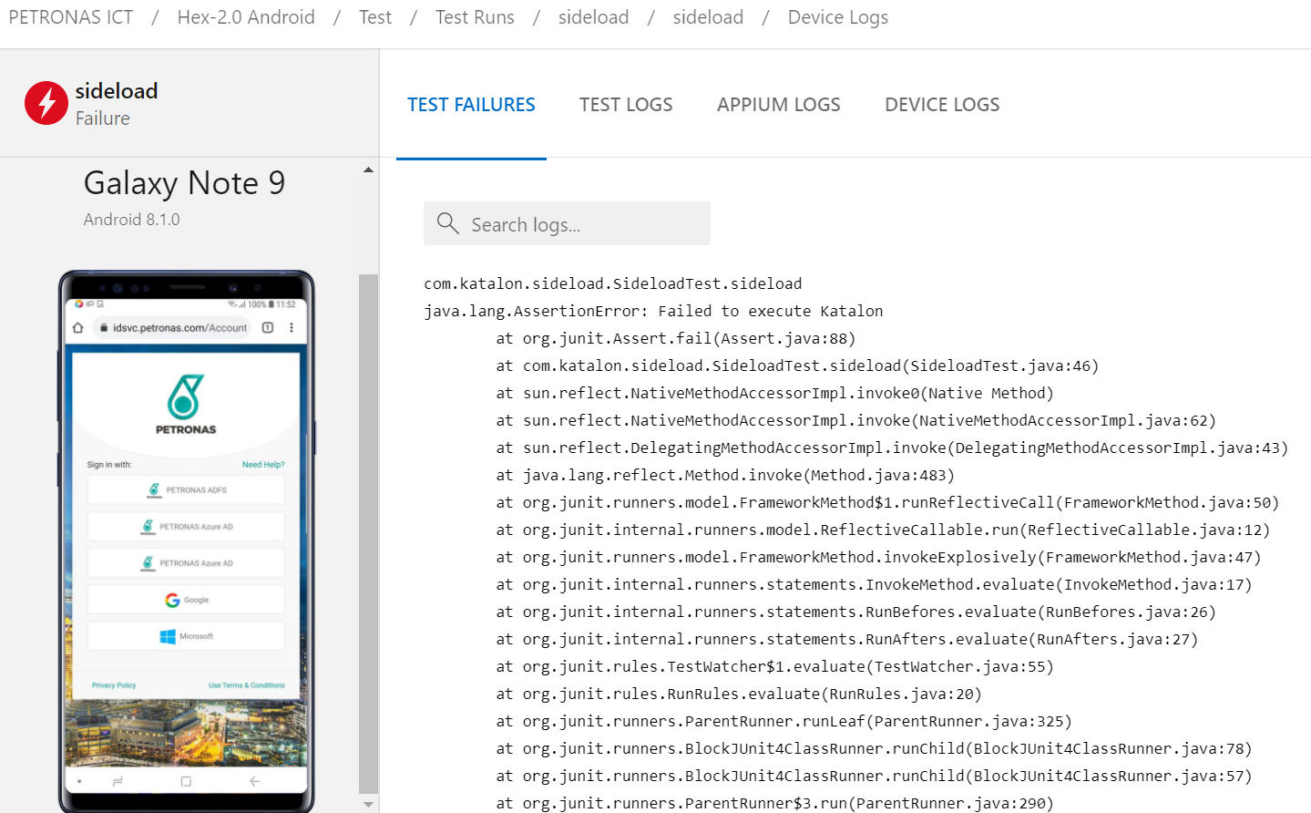The width and height of the screenshot is (1311, 813).
Task: Click the TestWatcher.java:55 stack trace line
Action: pyautogui.click(x=774, y=666)
